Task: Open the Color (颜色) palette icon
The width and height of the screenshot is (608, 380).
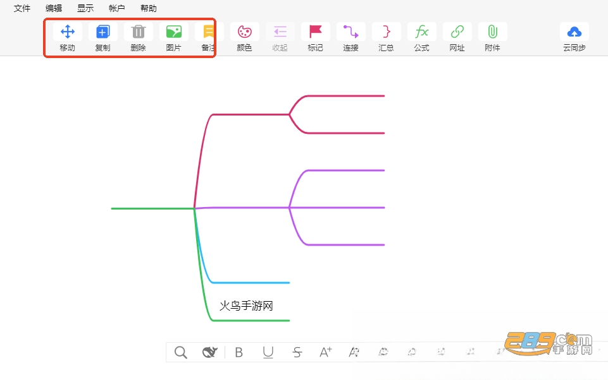Action: point(245,32)
